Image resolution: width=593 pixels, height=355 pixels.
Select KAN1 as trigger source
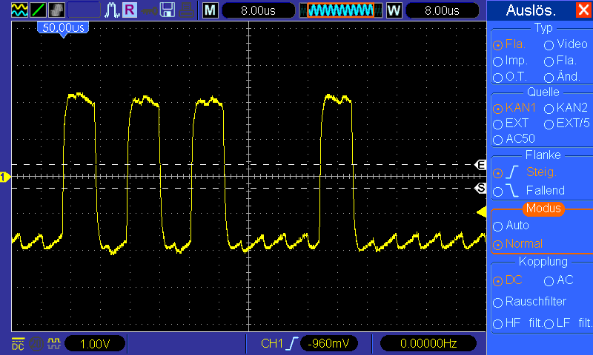click(x=514, y=108)
